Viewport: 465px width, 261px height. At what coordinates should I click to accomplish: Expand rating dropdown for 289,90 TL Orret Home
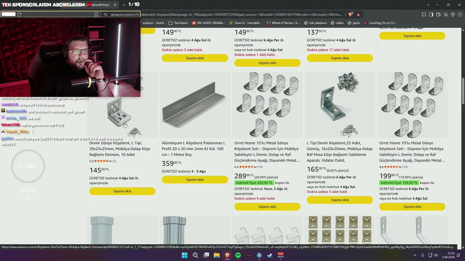point(255,167)
